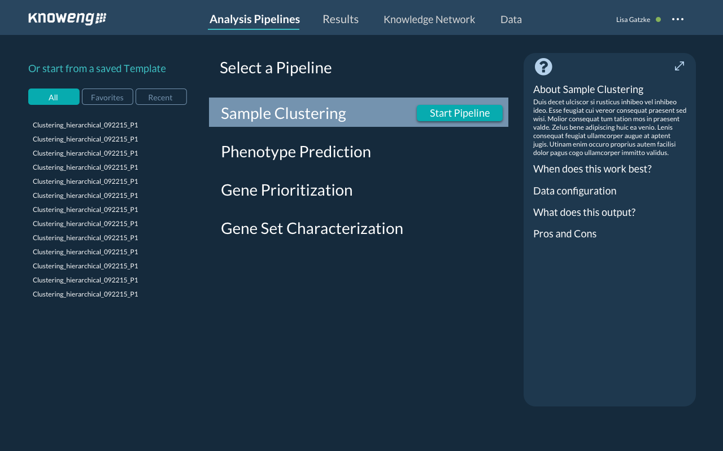Click the help question mark icon
723x451 pixels.
[543, 67]
